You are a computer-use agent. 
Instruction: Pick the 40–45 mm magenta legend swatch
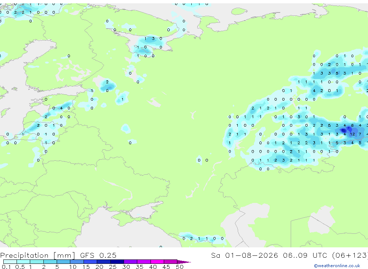point(157,262)
